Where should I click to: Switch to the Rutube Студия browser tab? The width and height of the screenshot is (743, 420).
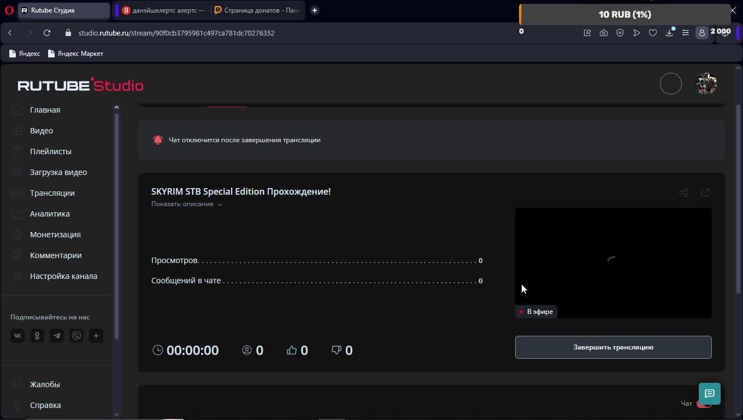click(64, 10)
